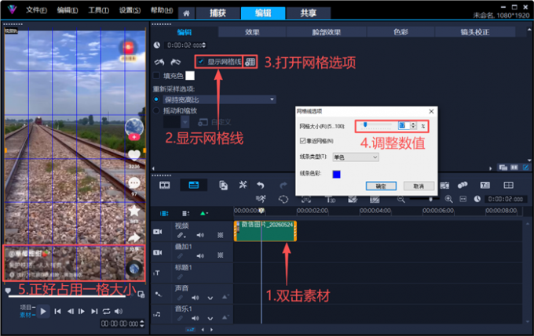Select the 保持宽高比 radio button

pos(156,99)
